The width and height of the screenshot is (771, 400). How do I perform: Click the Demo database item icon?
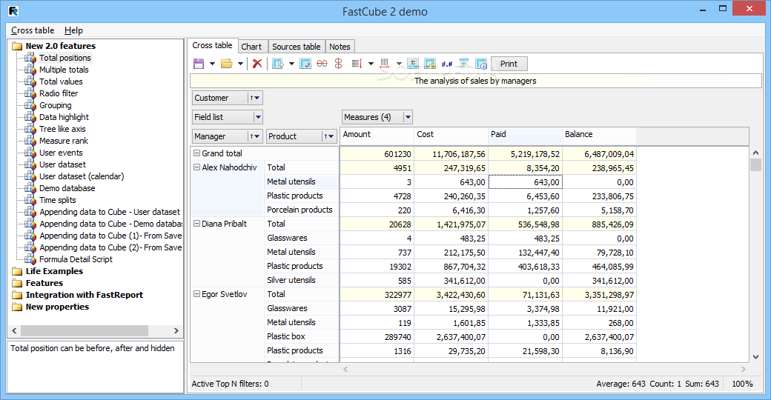pos(30,189)
